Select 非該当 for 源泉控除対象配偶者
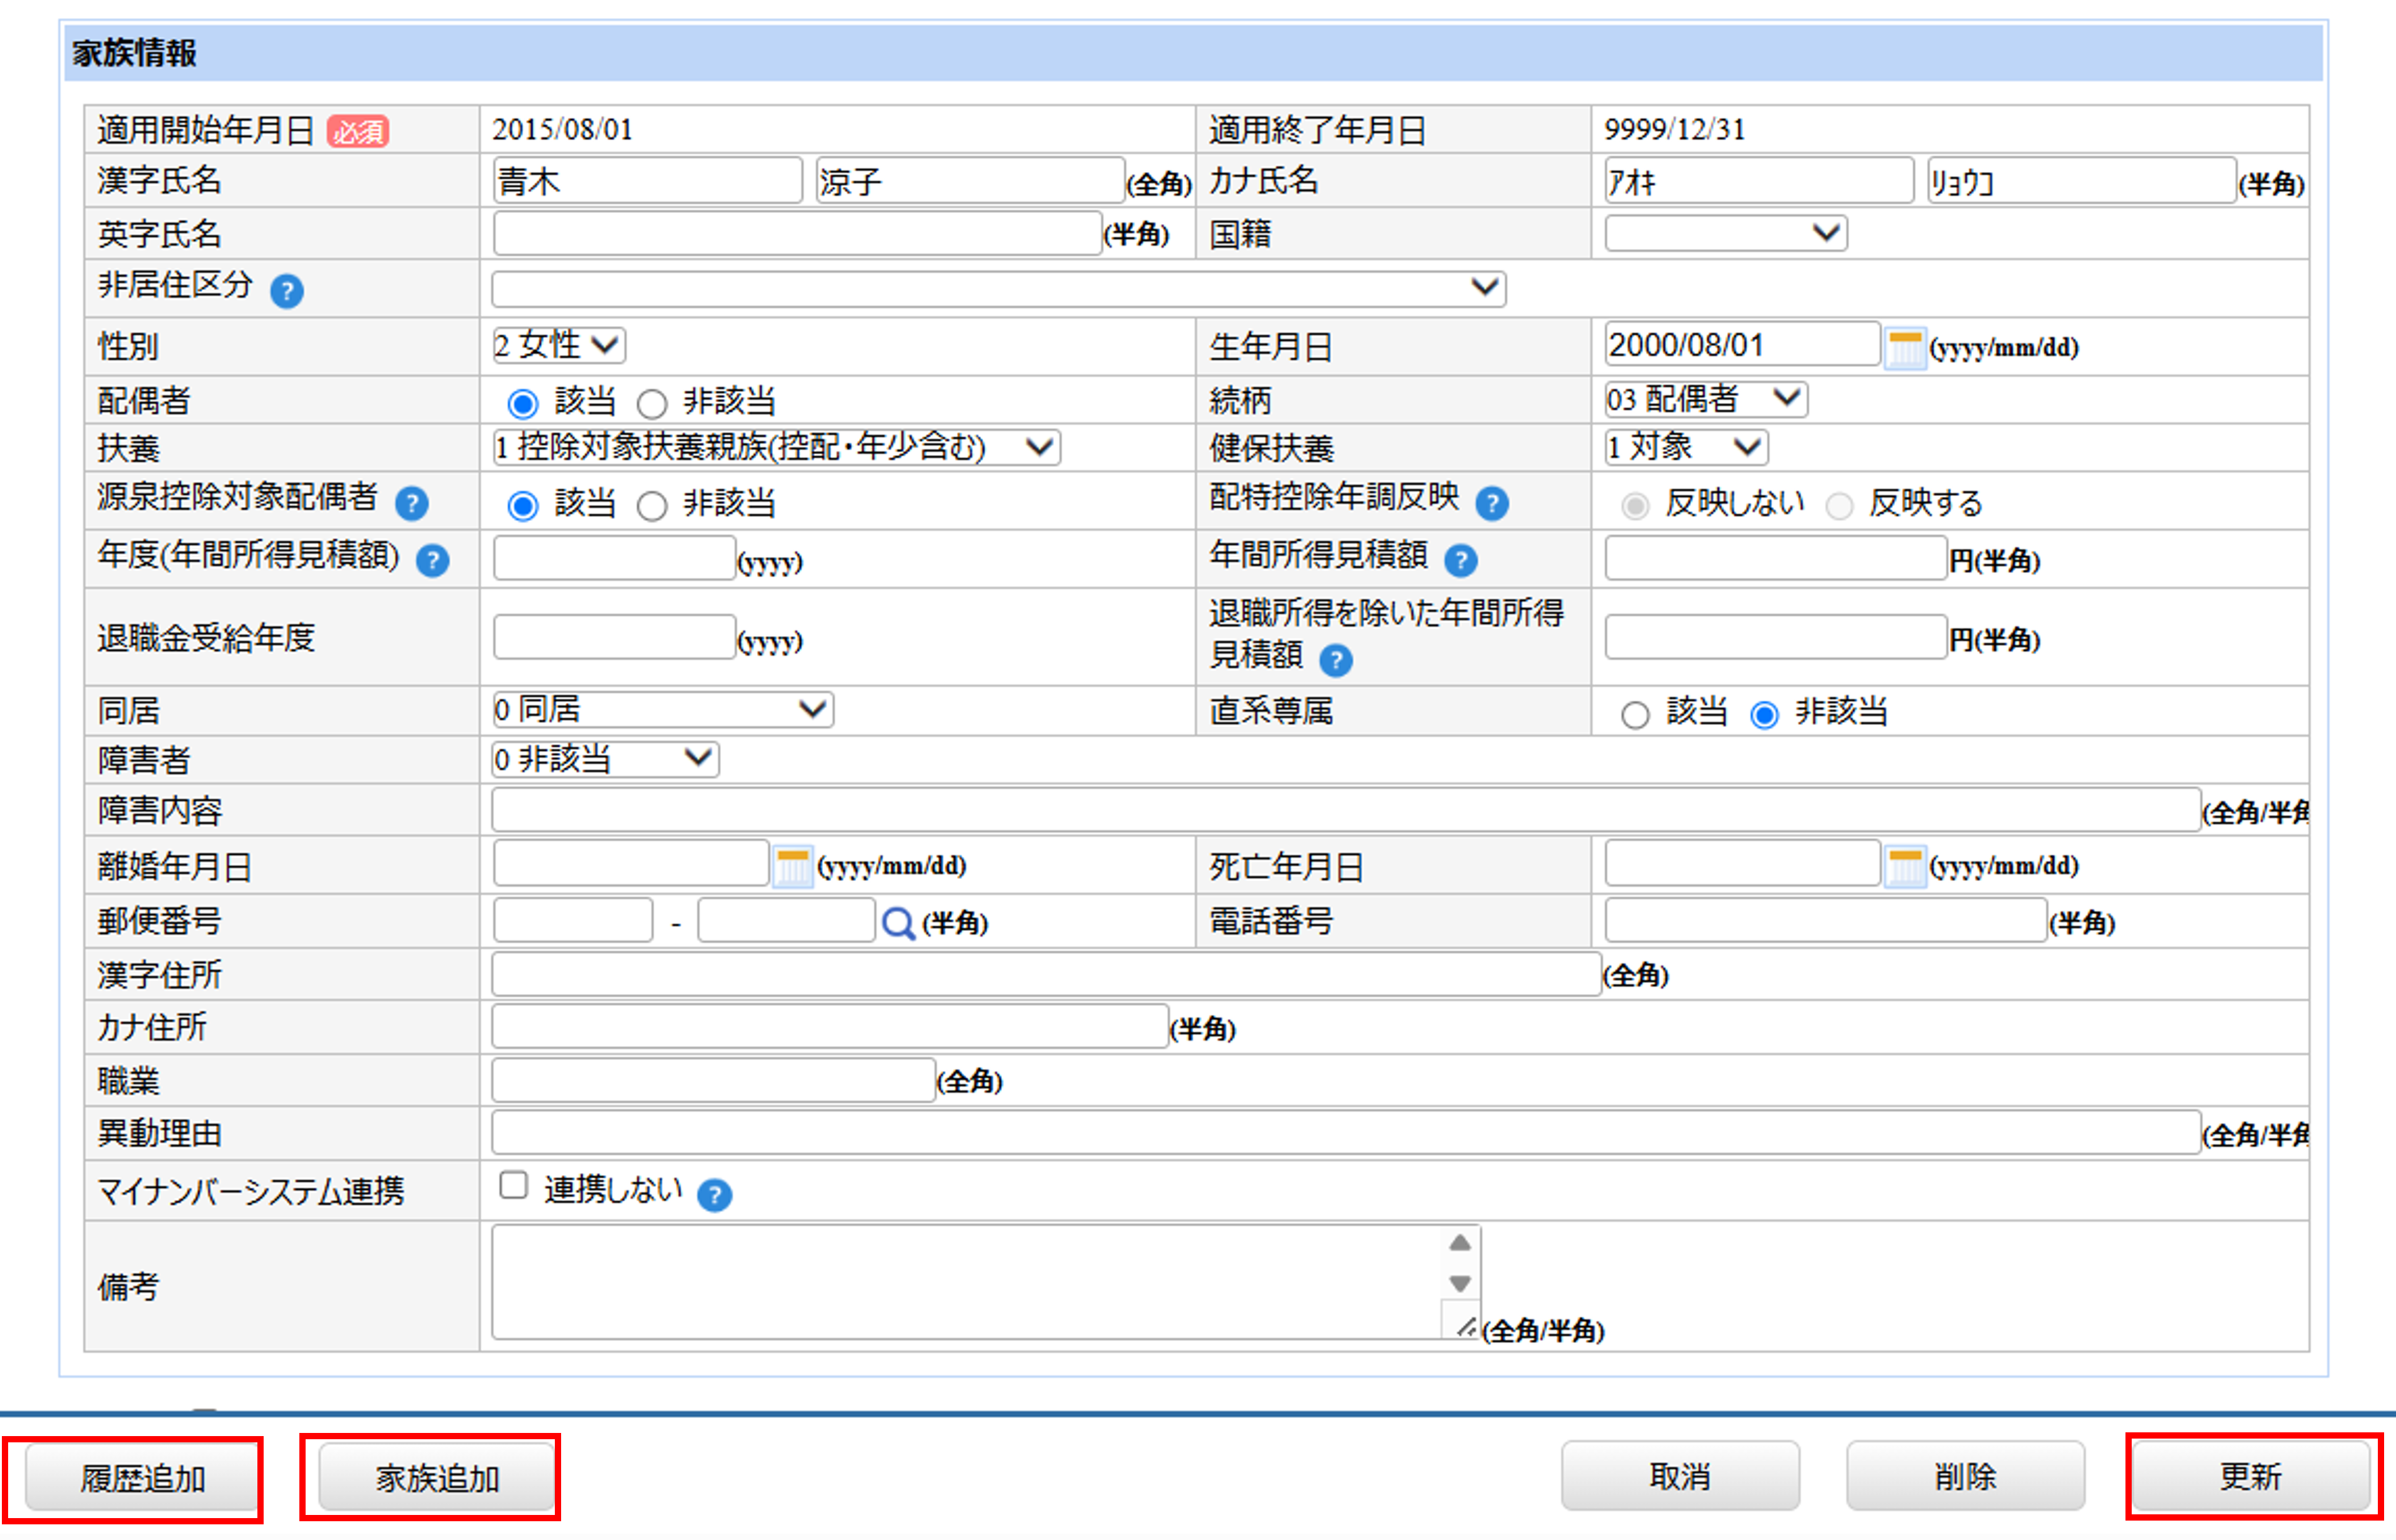 pyautogui.click(x=651, y=506)
